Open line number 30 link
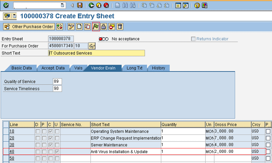 point(12,145)
